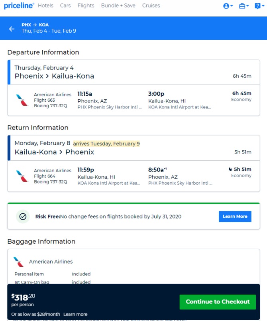Expand the help question mark menu
Image resolution: width=267 pixels, height=321 pixels.
pos(259,6)
